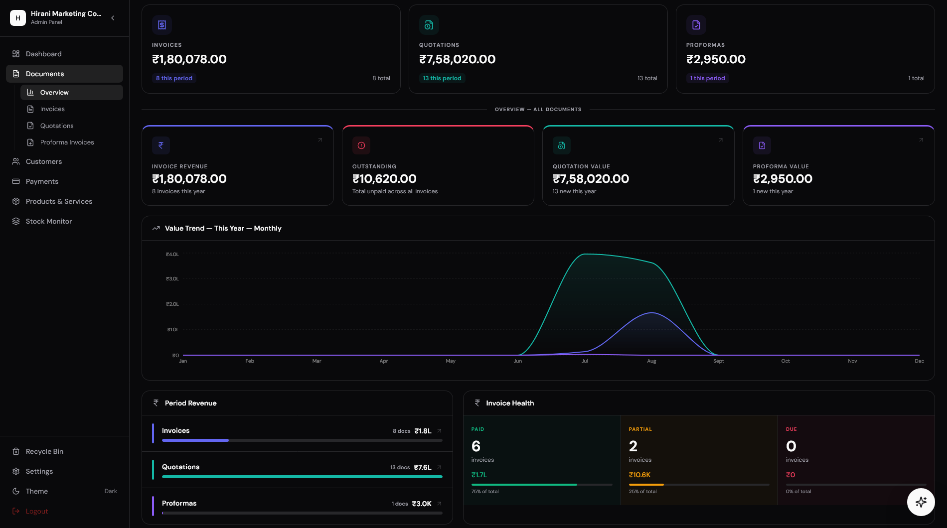Open Settings from the sidebar

[64, 471]
